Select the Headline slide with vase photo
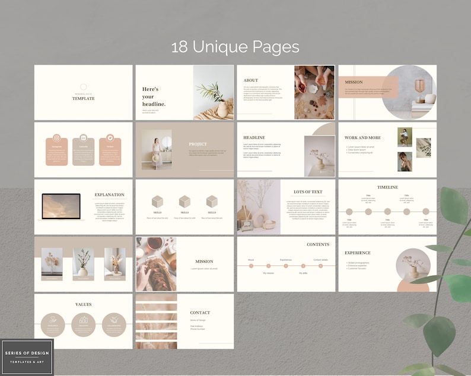 [x=286, y=150]
